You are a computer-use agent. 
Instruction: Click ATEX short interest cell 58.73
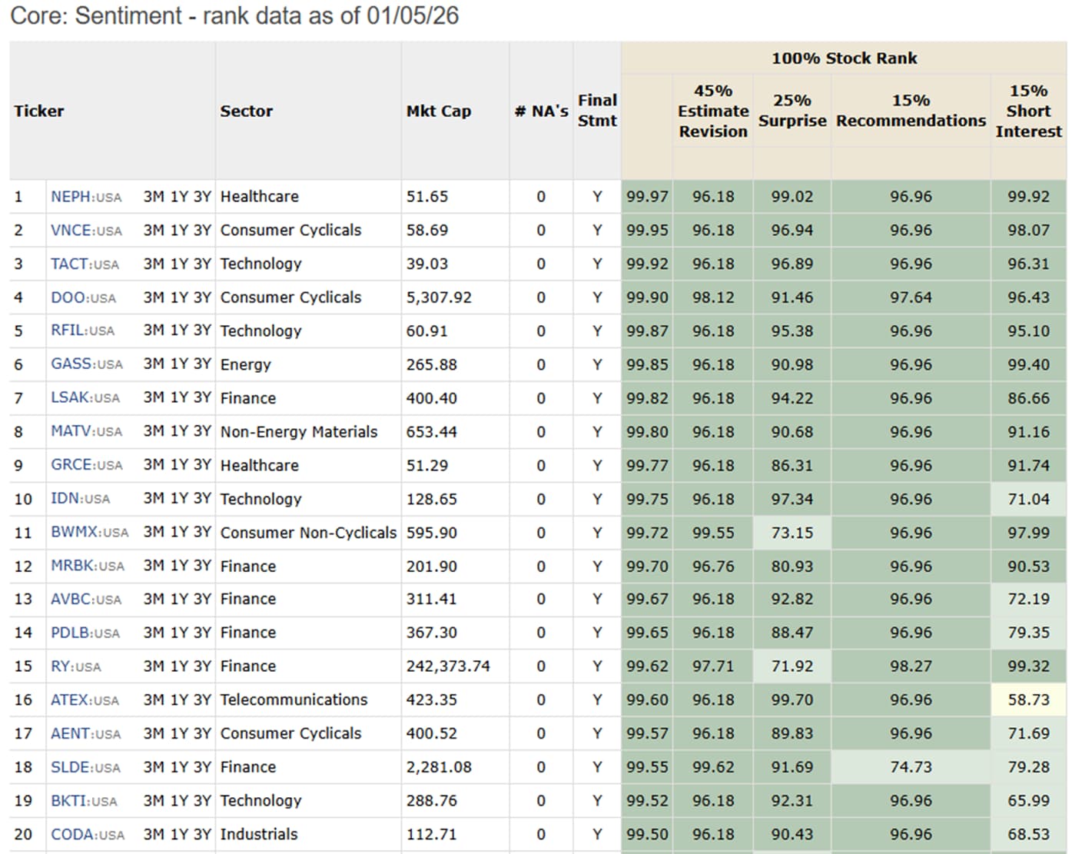click(1027, 699)
